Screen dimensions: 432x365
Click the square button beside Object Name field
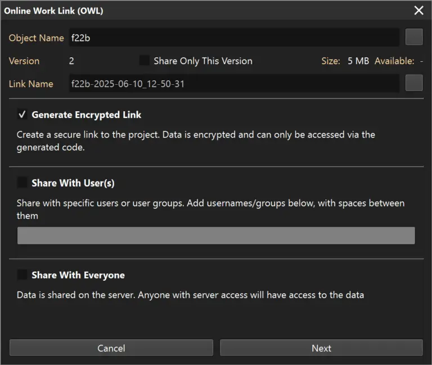point(414,38)
